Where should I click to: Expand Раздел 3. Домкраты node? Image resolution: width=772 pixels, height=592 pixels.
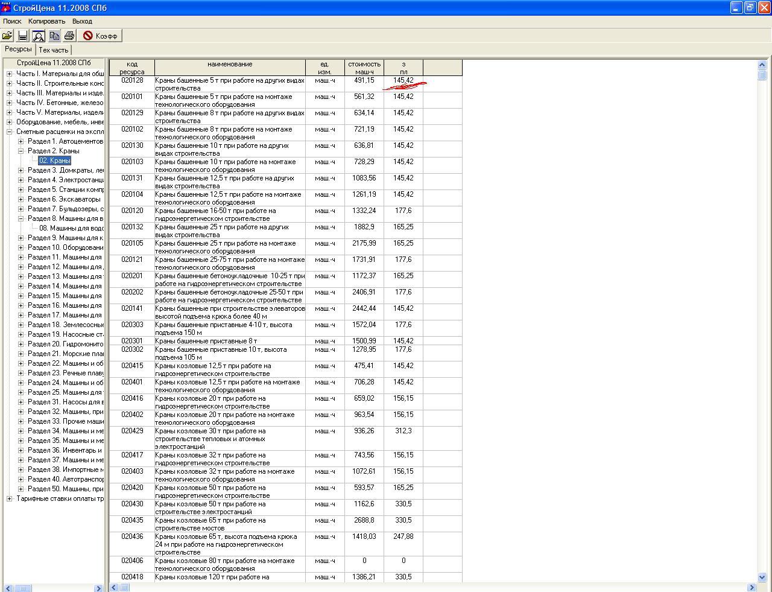point(21,170)
